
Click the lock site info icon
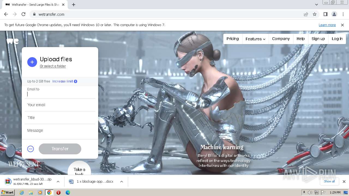(34, 14)
